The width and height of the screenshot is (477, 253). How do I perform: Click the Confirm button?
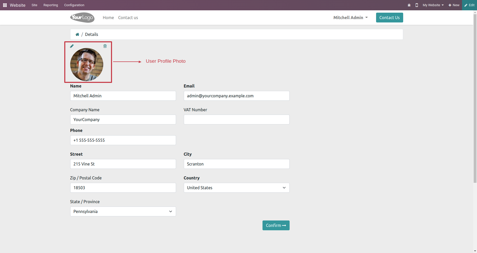click(x=276, y=225)
